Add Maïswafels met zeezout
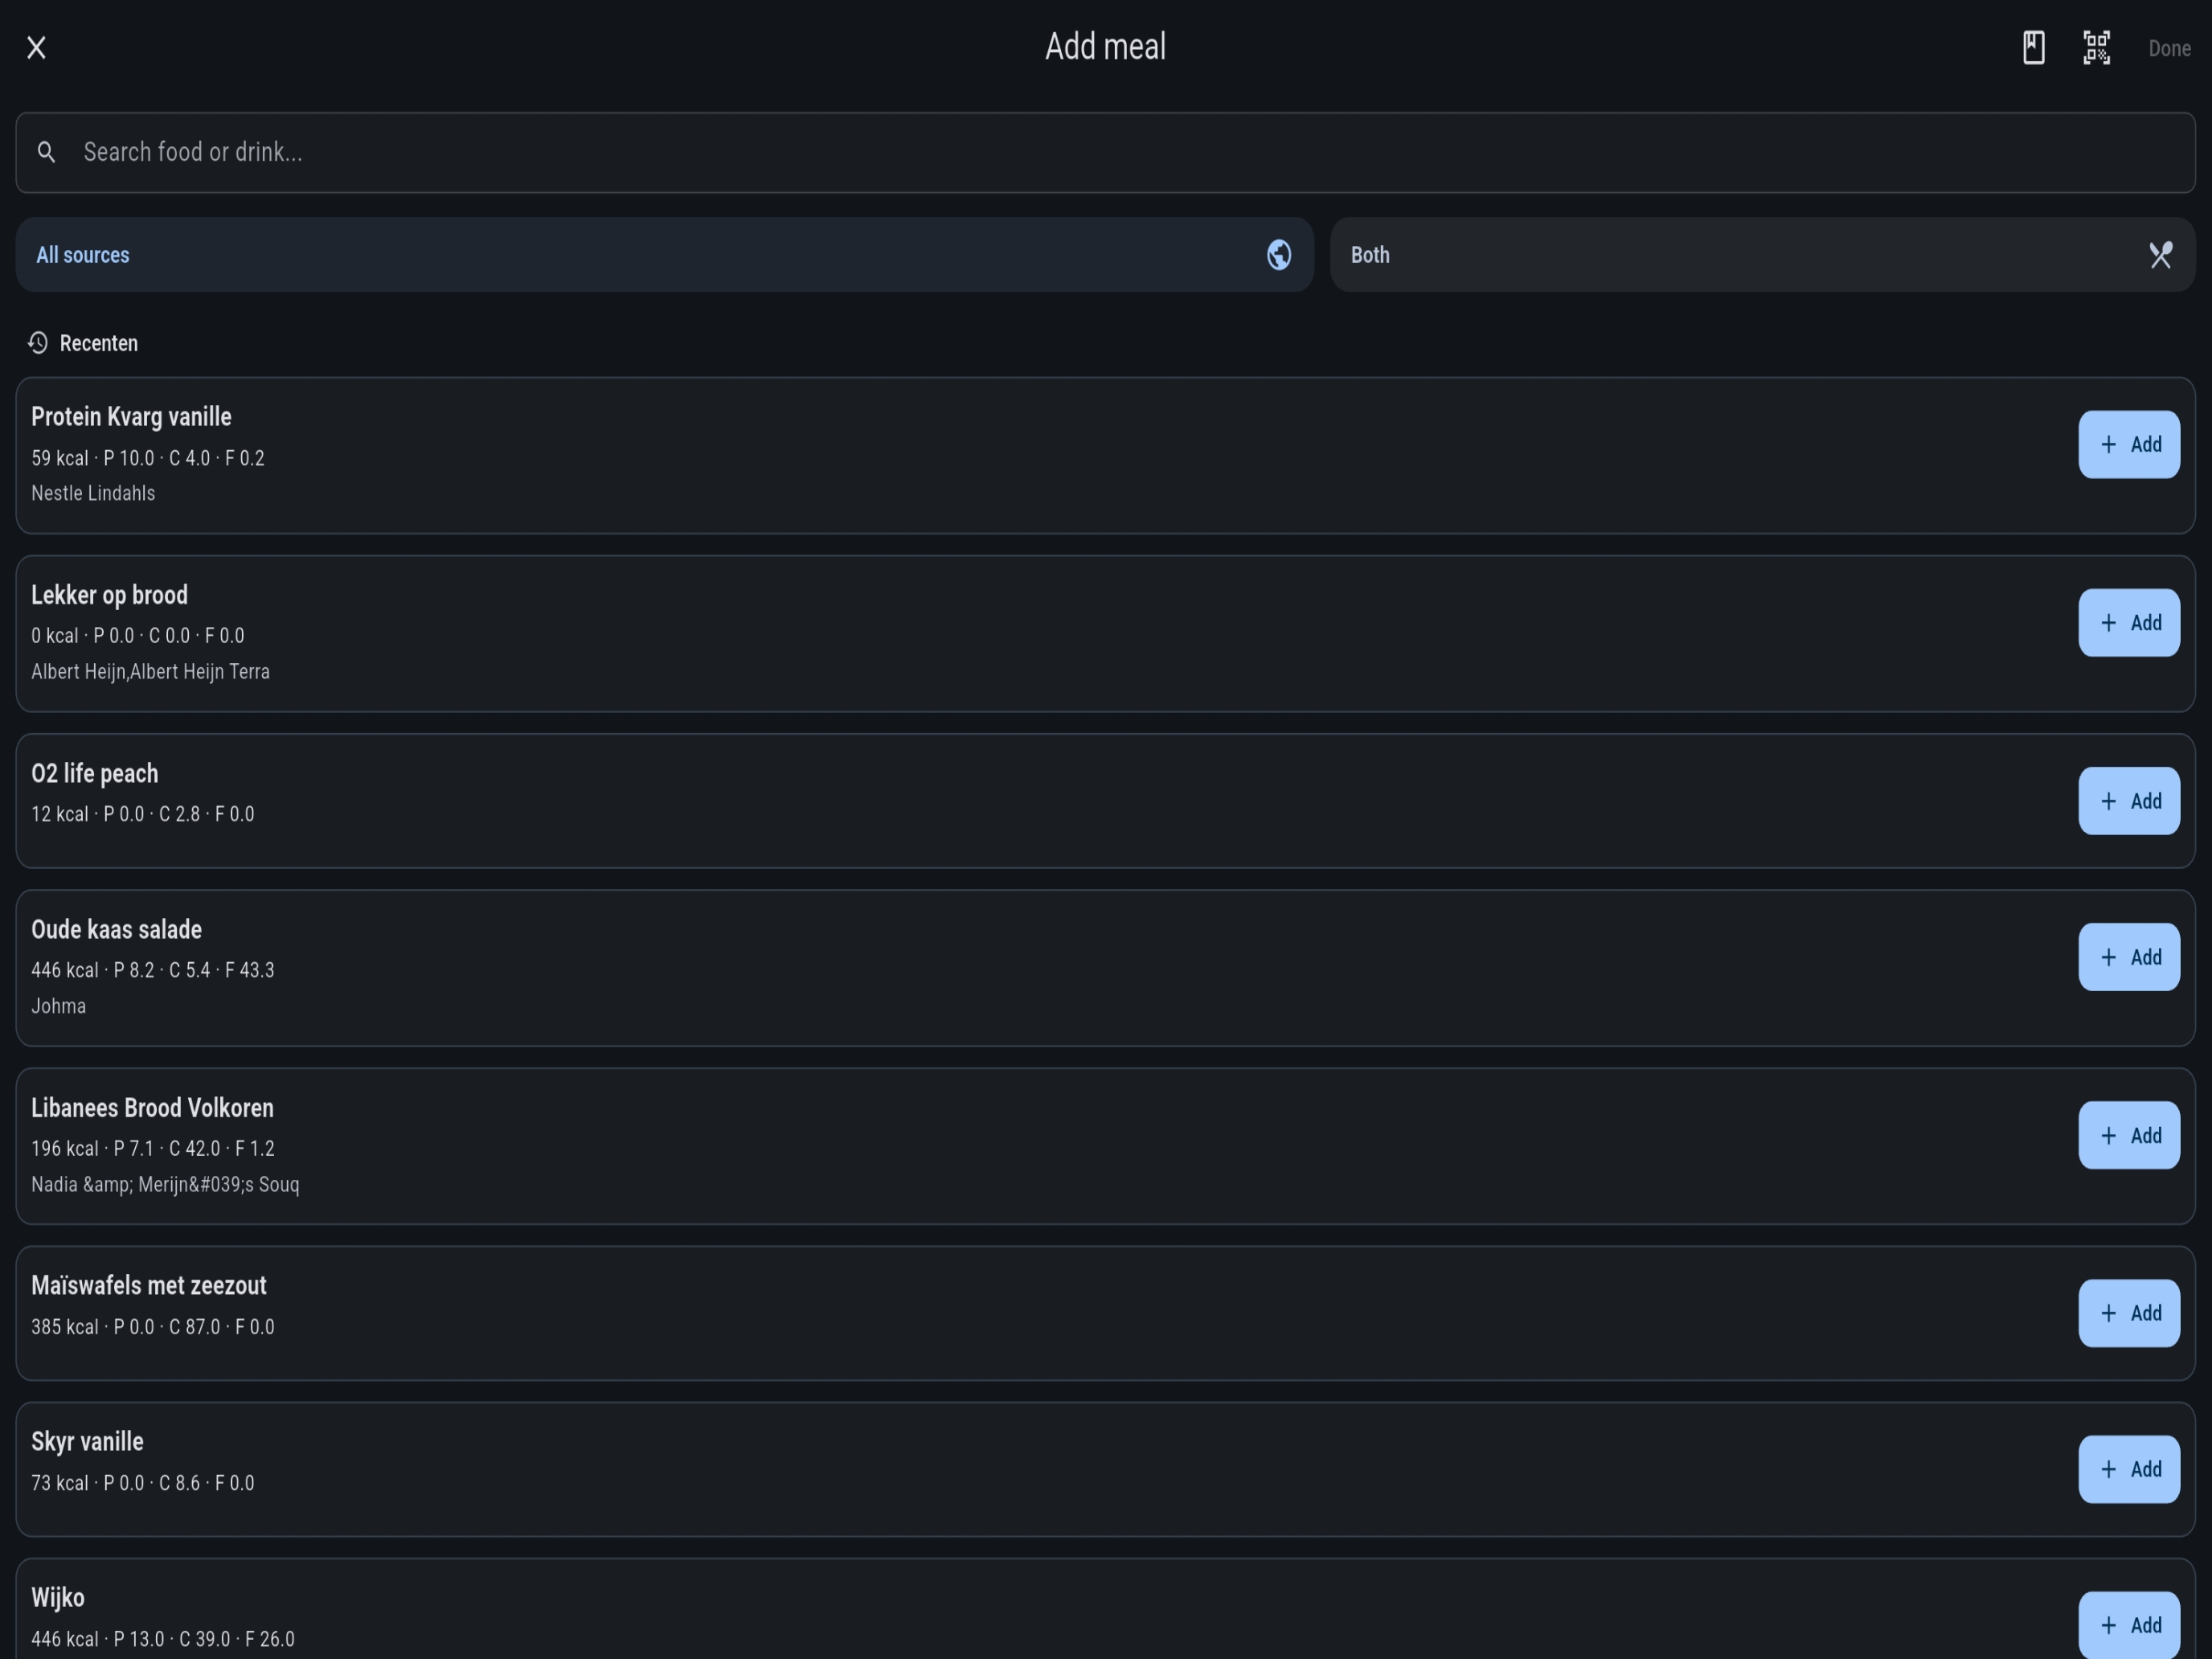The width and height of the screenshot is (2212, 1659). (2129, 1313)
